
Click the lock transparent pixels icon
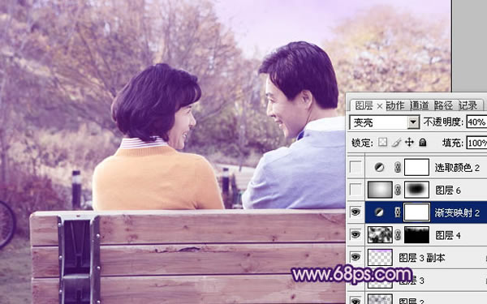pyautogui.click(x=382, y=143)
